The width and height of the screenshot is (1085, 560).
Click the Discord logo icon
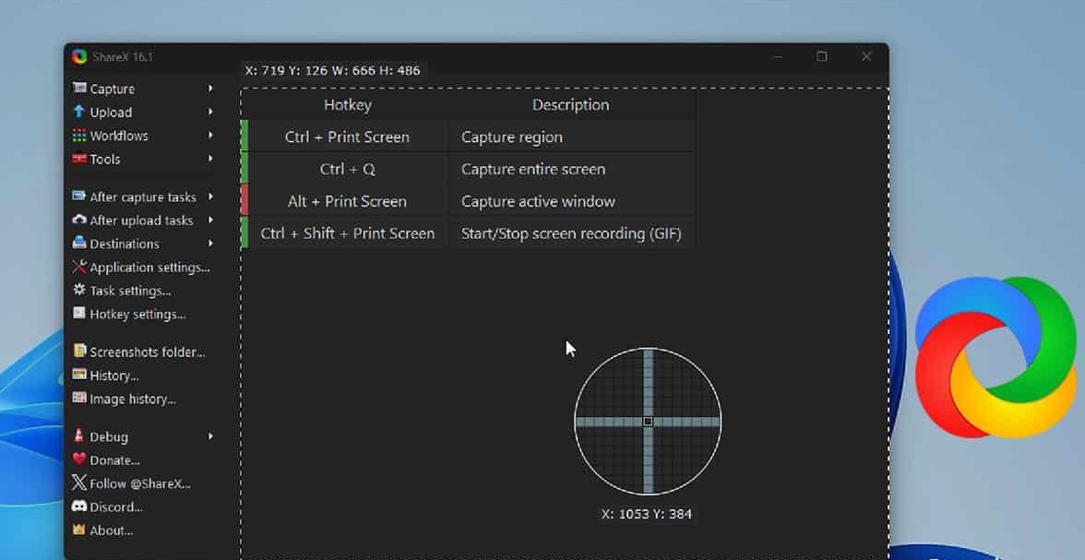79,506
